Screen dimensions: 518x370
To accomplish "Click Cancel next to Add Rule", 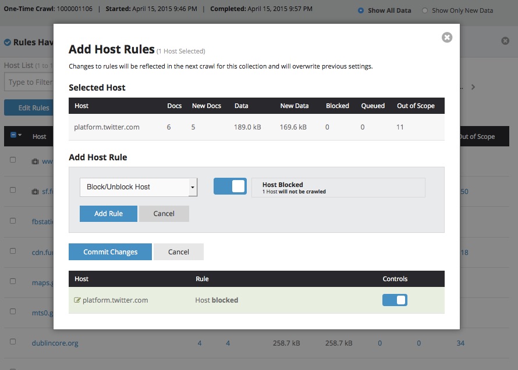I will [164, 213].
